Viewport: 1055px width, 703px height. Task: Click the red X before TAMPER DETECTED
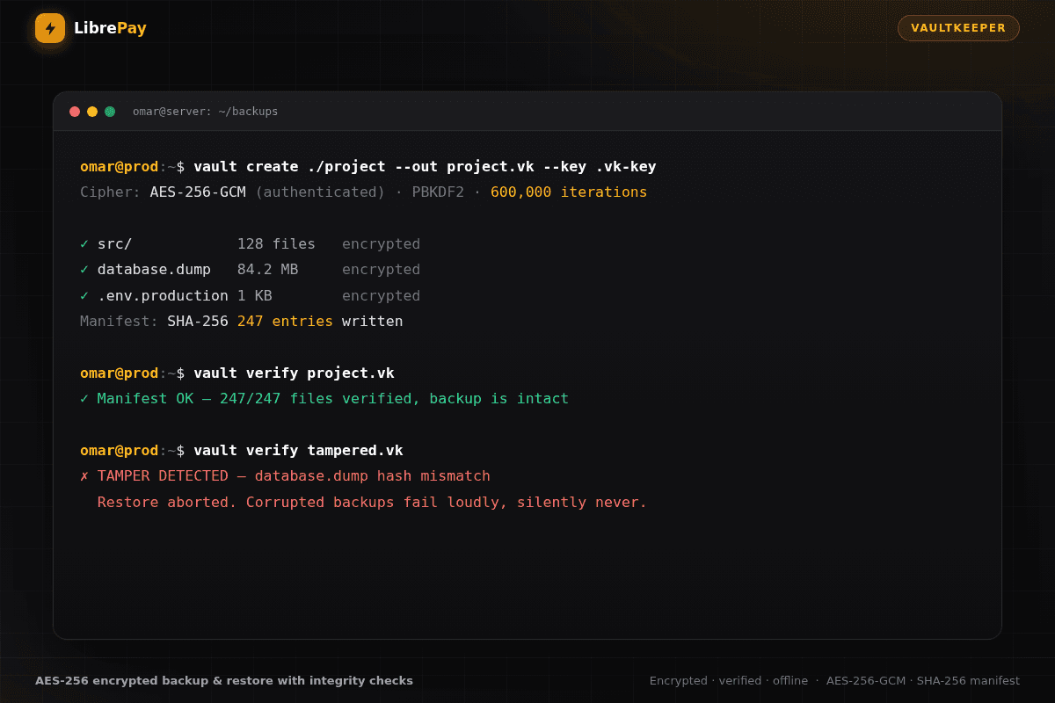tap(84, 475)
